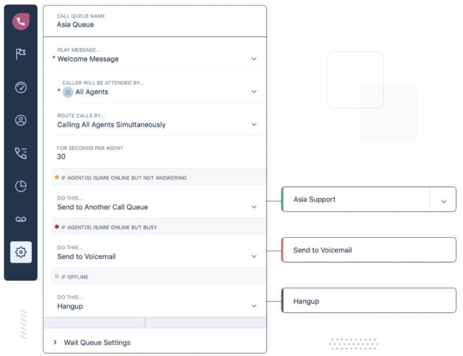Screen dimensions: 463x356
Task: Open the reports pie chart icon
Action: (21, 186)
